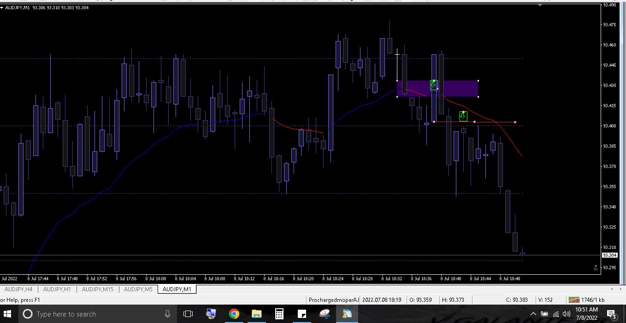The height and width of the screenshot is (323, 626).
Task: Click the C: 93.383 close price field
Action: (517, 300)
